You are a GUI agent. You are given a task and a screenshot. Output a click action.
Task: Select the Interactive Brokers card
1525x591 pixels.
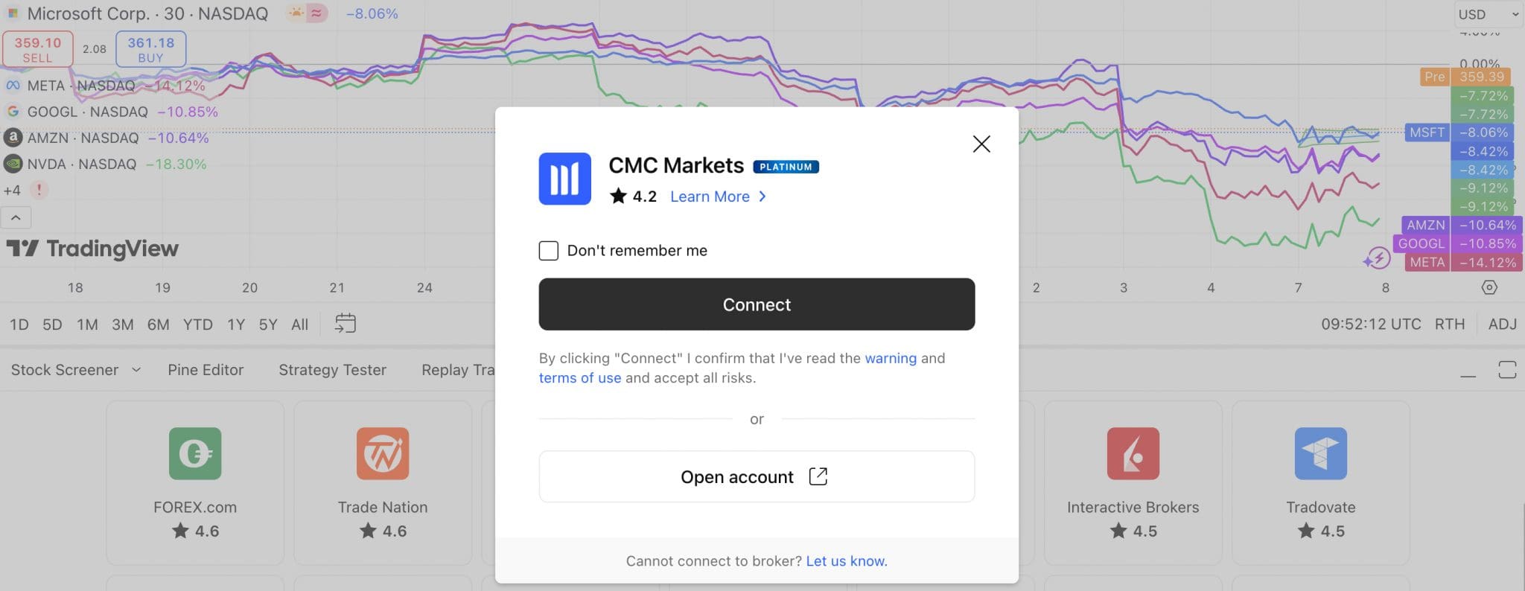coord(1133,482)
